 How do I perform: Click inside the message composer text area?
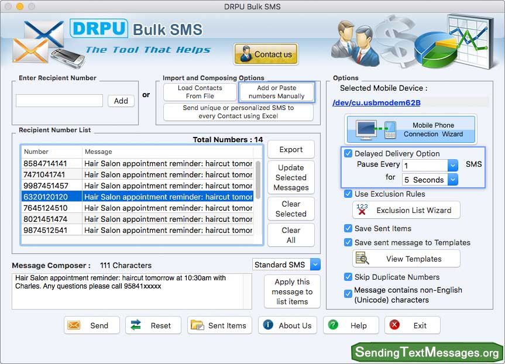(x=132, y=291)
